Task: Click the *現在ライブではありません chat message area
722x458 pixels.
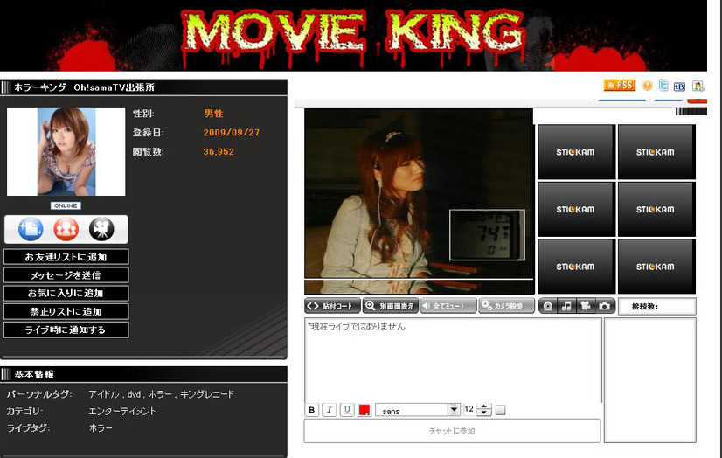Action: 453,359
